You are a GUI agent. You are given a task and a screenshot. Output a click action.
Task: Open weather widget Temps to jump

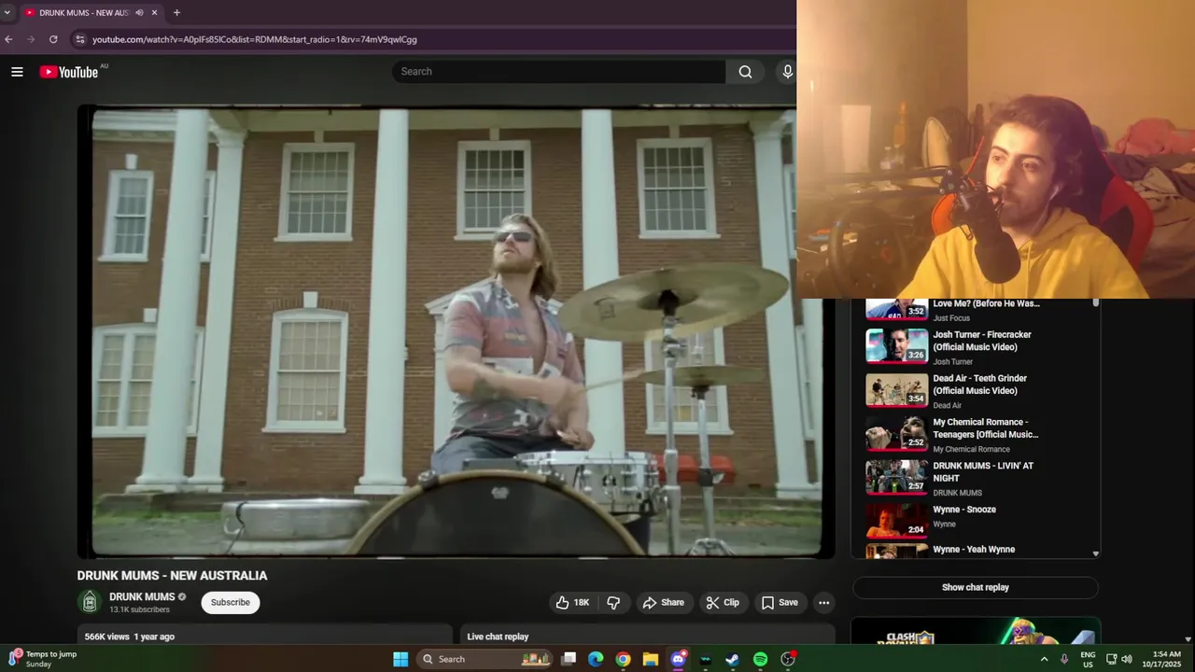[x=42, y=659]
